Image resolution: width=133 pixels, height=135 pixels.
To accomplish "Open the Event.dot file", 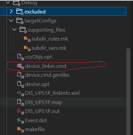I will [x=36, y=121].
